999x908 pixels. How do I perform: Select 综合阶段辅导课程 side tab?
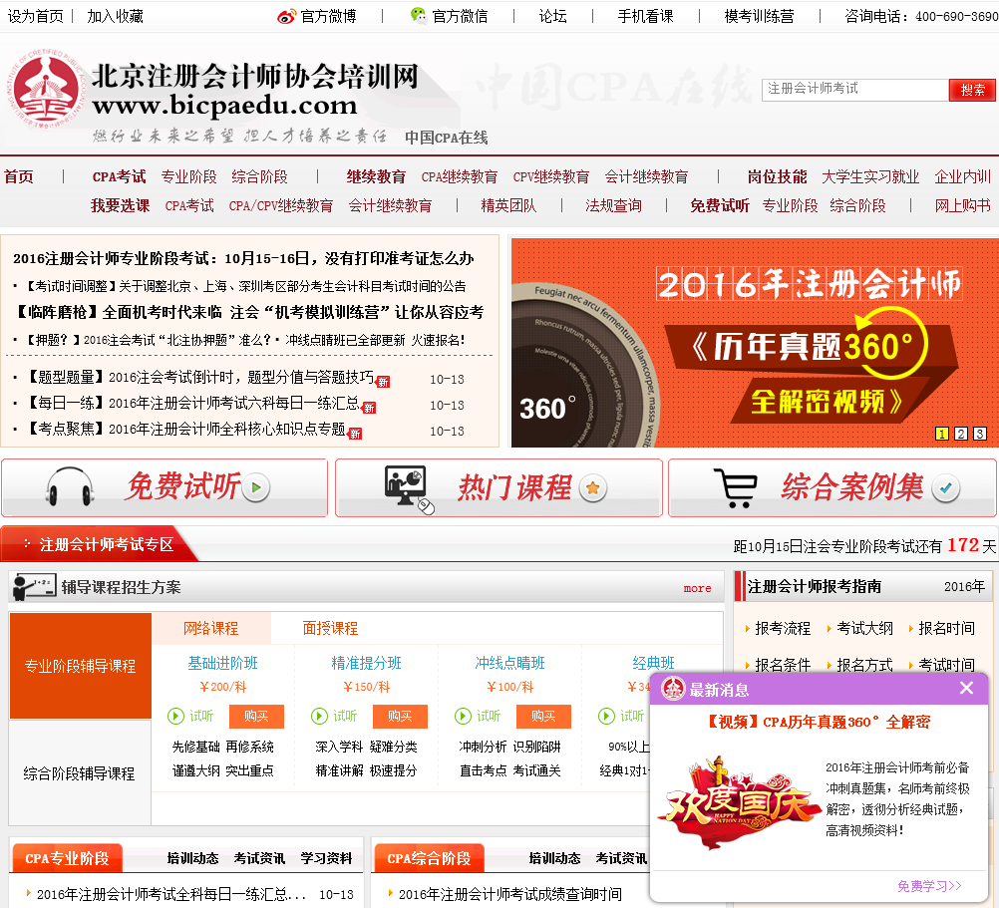coord(80,773)
